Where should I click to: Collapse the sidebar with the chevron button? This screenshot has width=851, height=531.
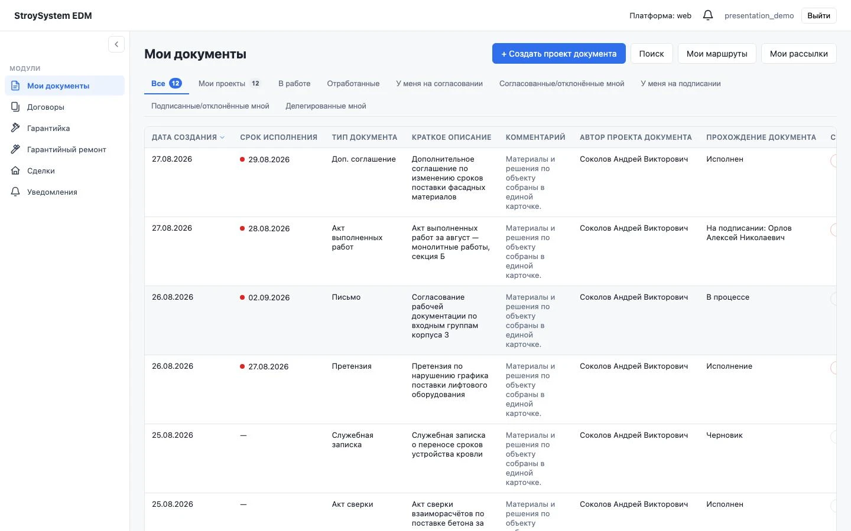116,44
